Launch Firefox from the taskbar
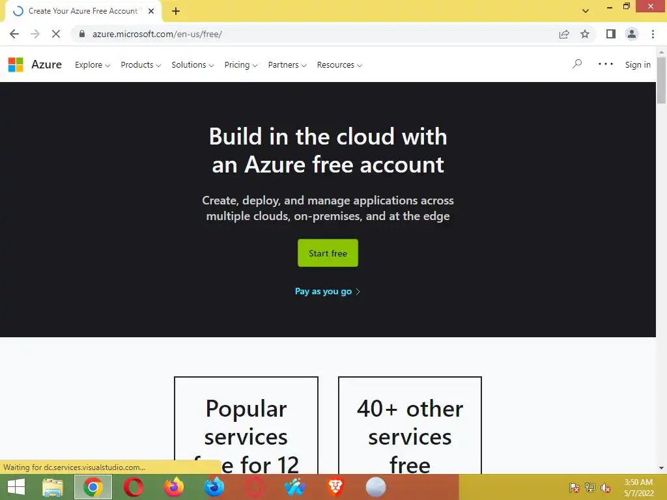 point(174,487)
